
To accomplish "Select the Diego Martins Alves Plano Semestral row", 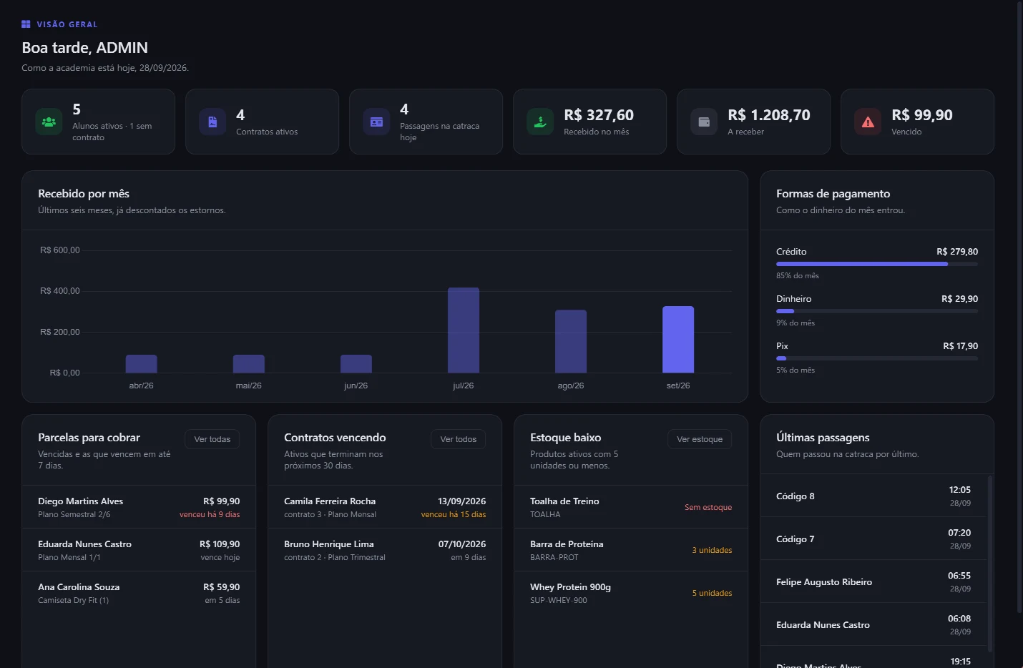I will coord(139,507).
